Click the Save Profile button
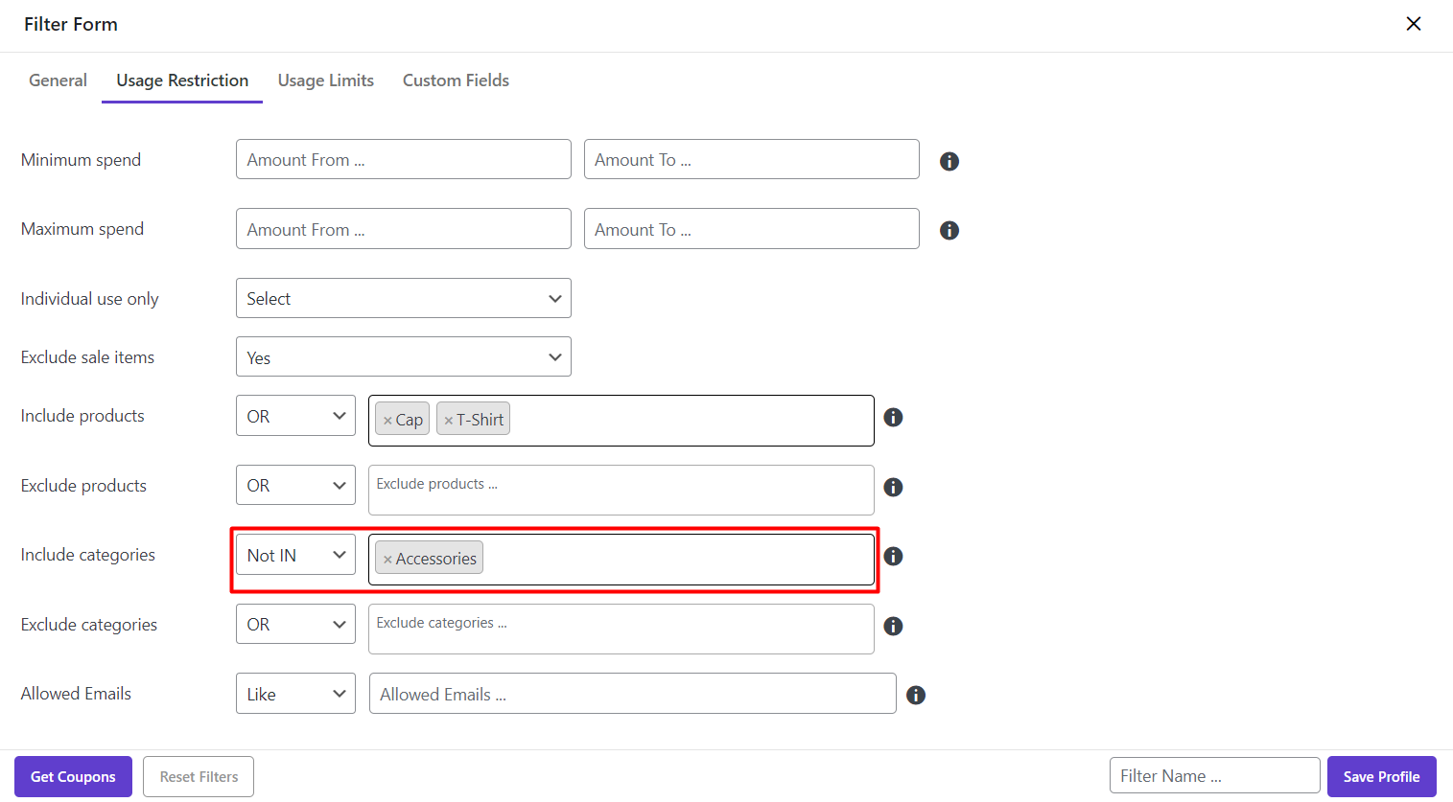The image size is (1453, 802). pyautogui.click(x=1381, y=776)
